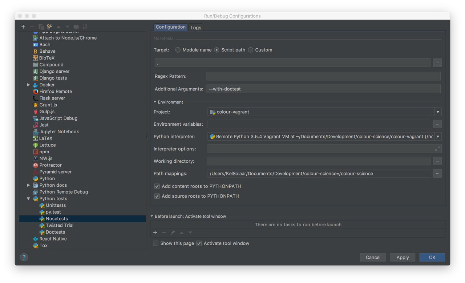Expand the Docker tree node

tap(28, 85)
